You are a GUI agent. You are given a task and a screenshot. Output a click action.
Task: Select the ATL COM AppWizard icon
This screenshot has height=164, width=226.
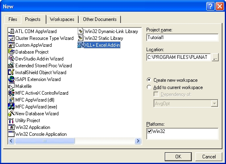[x=11, y=31]
